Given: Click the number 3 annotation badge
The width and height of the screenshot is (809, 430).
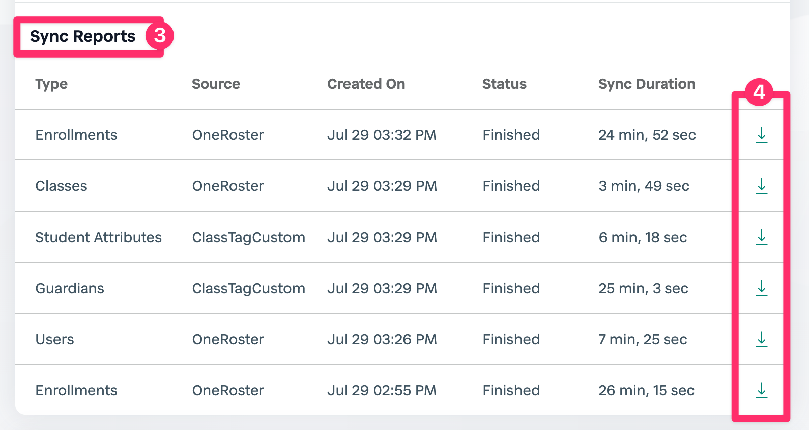Looking at the screenshot, I should pyautogui.click(x=160, y=35).
